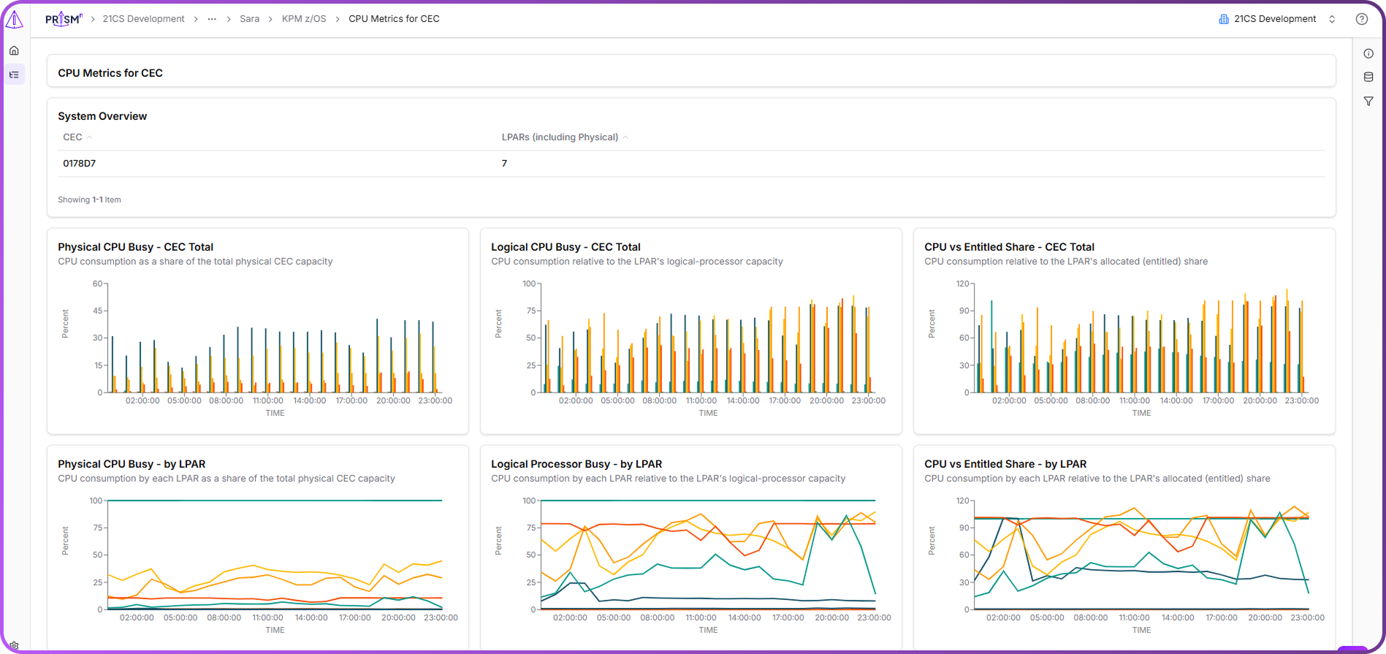
Task: Click the PRISM wordmark logo
Action: tap(64, 19)
